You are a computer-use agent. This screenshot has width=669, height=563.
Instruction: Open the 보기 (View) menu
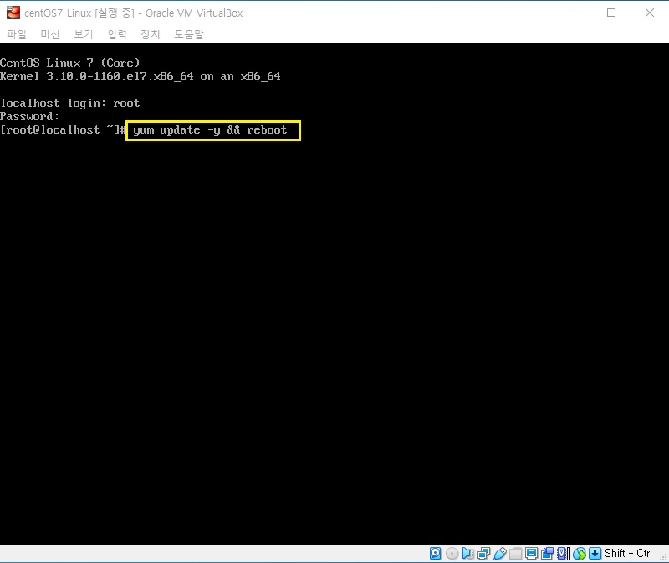pos(83,34)
